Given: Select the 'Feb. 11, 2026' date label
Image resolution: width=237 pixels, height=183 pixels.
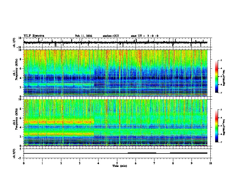Looking at the screenshot, I should tap(83, 36).
